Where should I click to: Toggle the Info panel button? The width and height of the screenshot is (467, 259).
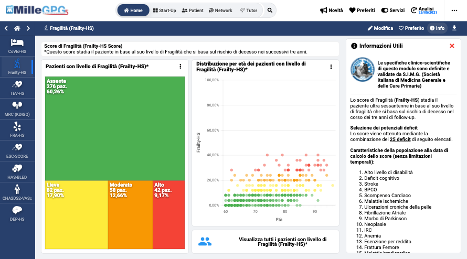437,28
